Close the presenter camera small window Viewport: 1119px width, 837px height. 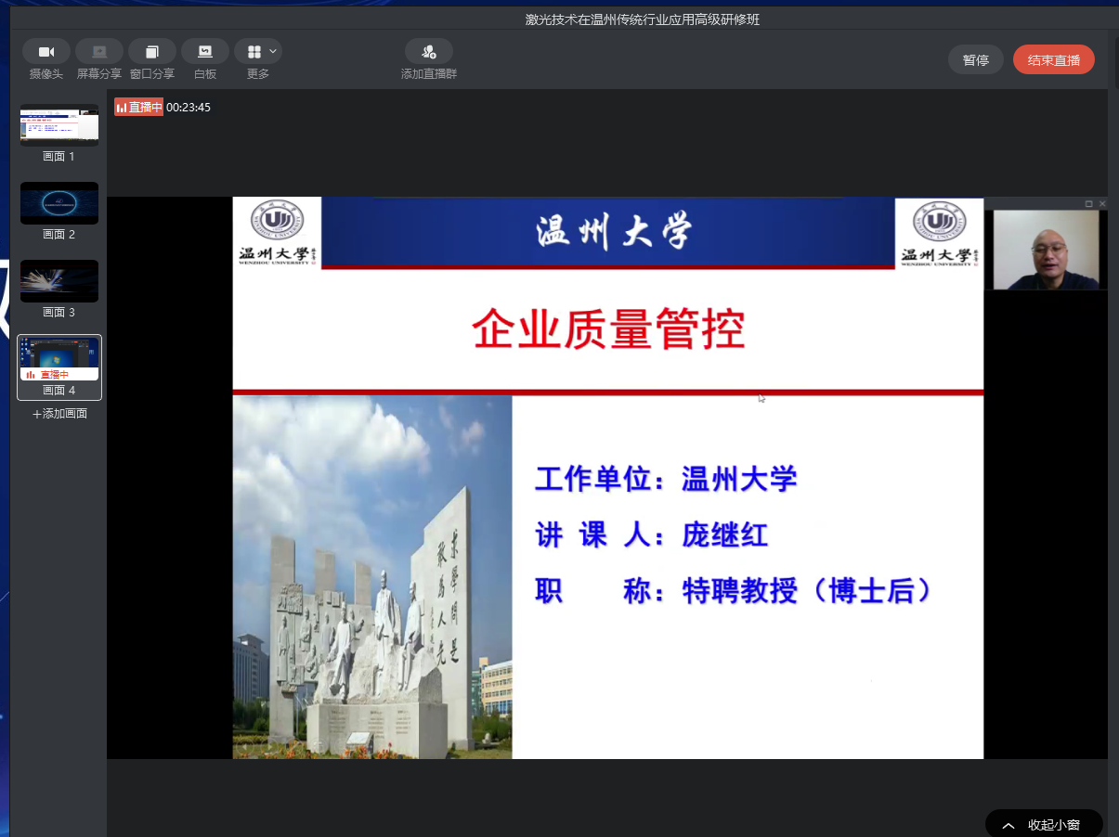pyautogui.click(x=1102, y=203)
